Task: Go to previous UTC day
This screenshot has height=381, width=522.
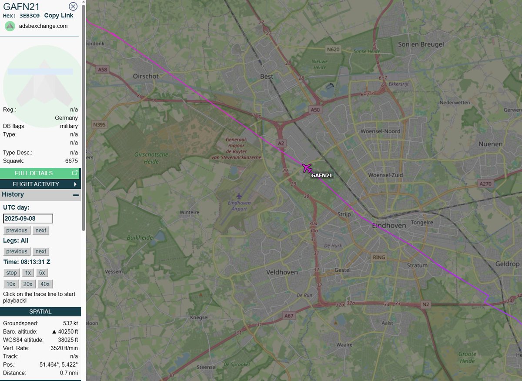Action: [x=17, y=231]
